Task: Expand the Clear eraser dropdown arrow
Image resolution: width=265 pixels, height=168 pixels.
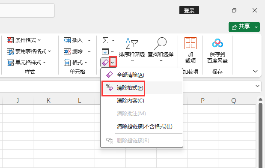Action: 113,63
